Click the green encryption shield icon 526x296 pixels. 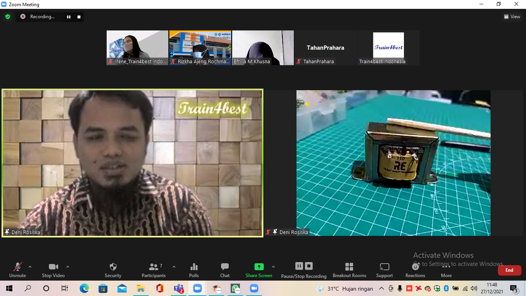pos(8,17)
